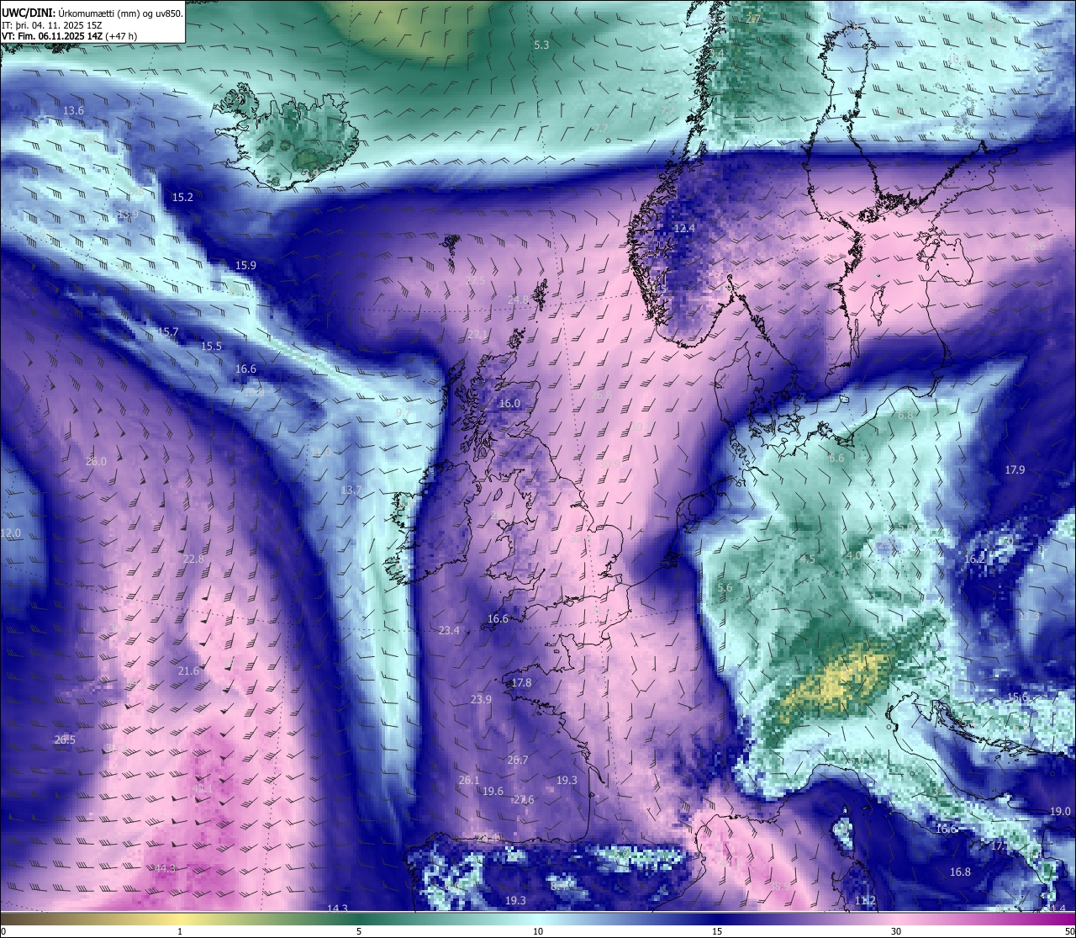Click the 17.9 value label
The width and height of the screenshot is (1076, 938).
[x=1015, y=470]
